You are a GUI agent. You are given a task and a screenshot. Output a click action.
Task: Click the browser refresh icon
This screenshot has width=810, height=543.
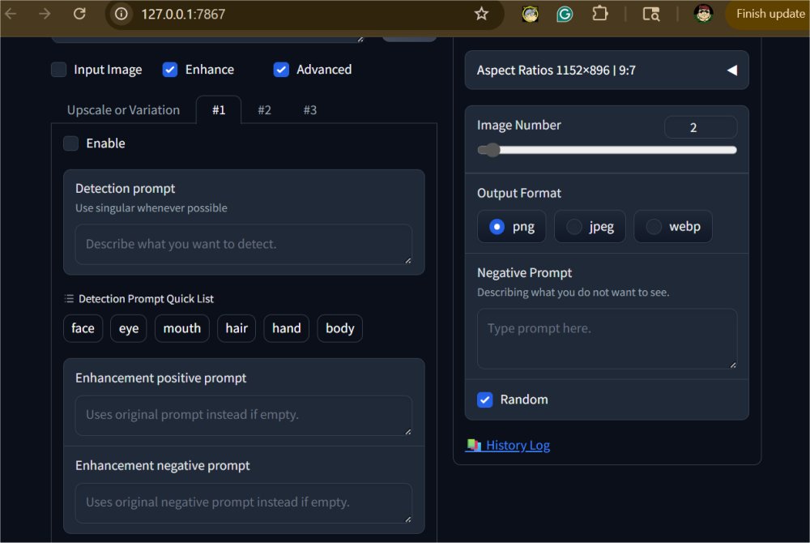(78, 14)
